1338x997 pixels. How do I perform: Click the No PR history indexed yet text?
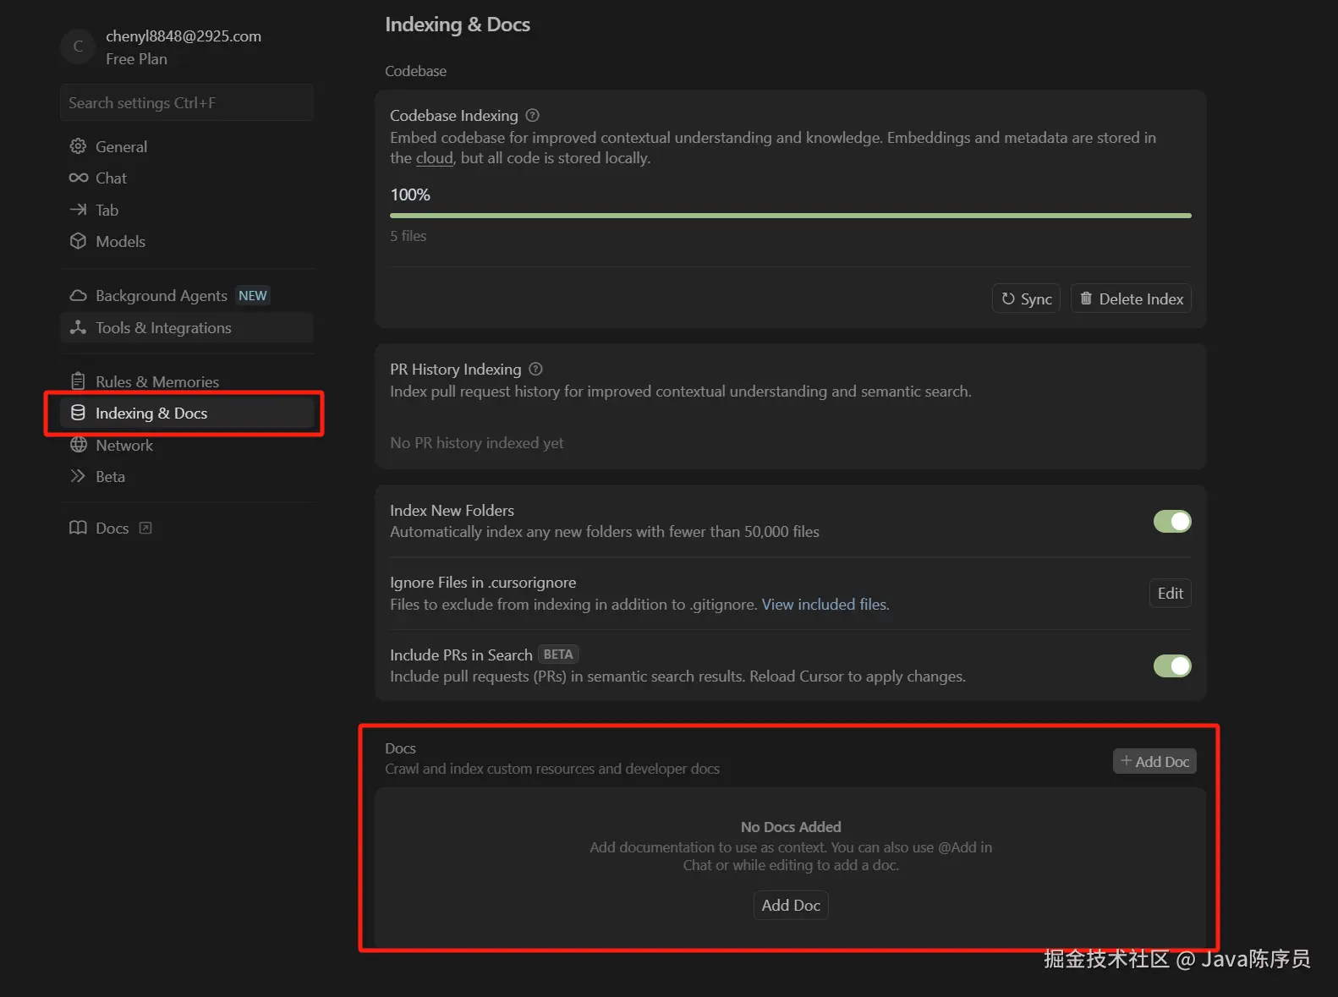tap(476, 443)
